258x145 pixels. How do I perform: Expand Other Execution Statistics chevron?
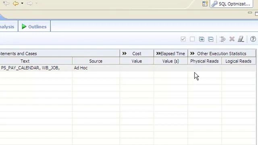(x=192, y=54)
